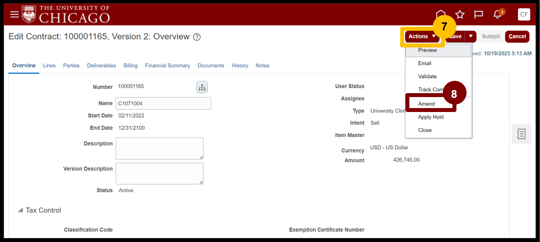Screen dimensions: 540x242
Task: Click the End Date value 12/31/2100
Action: (131, 128)
